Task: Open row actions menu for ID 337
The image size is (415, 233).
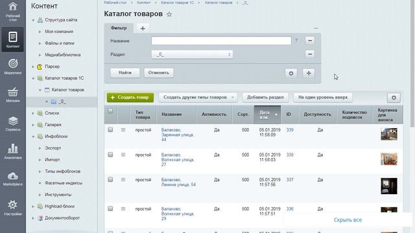Action: 123,179
